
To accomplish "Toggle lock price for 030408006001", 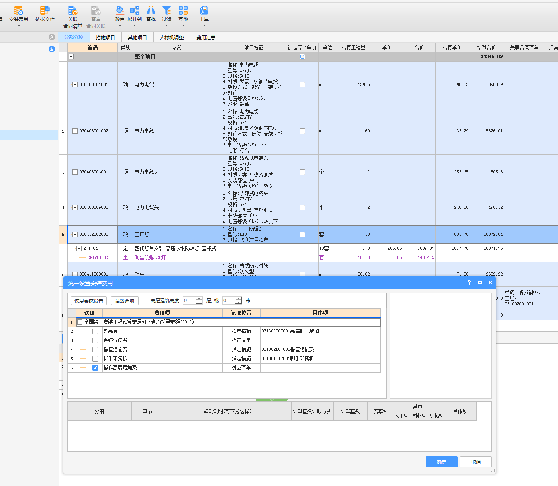I will (x=302, y=172).
